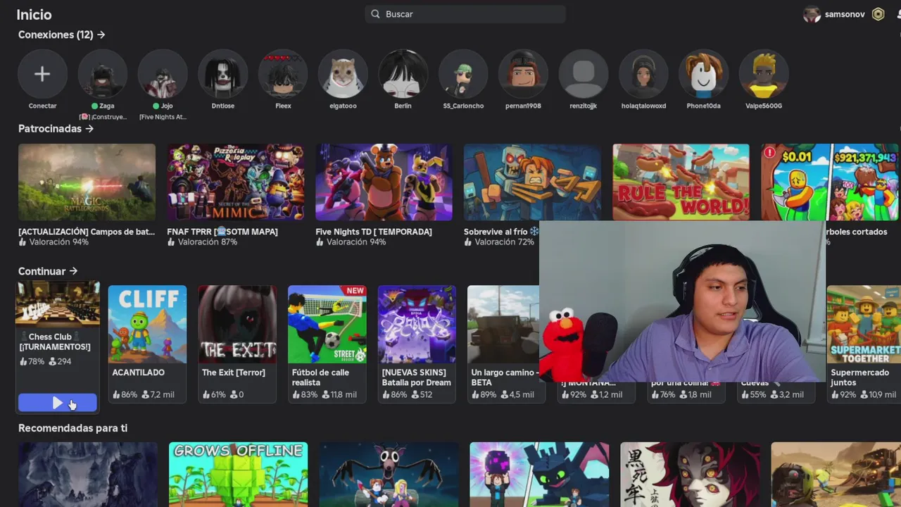The image size is (901, 507).
Task: Expand the Conexiones (12) section arrow
Action: tap(101, 35)
